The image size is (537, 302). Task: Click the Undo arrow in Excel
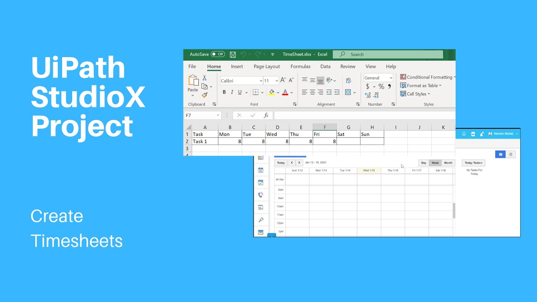tap(244, 54)
